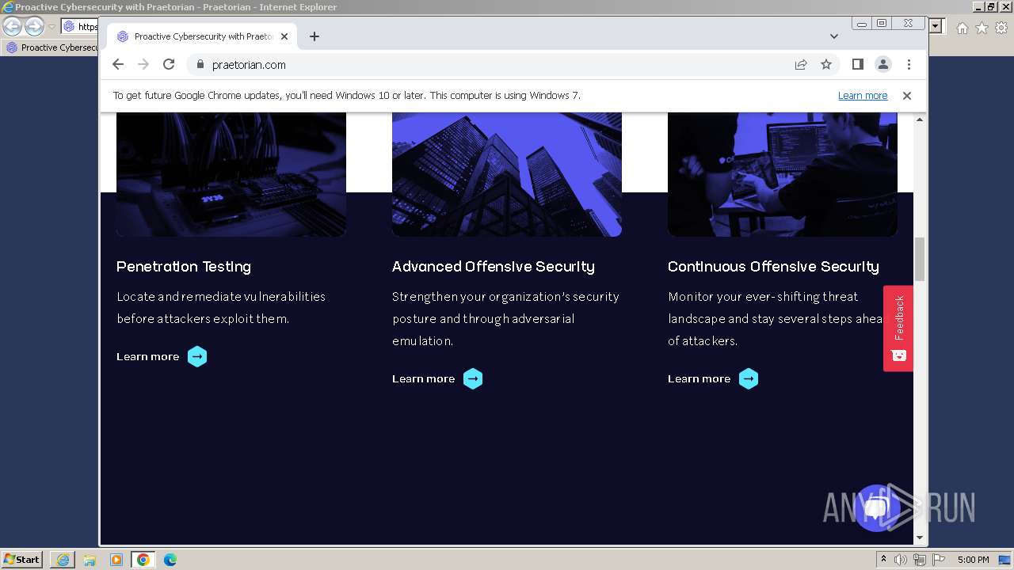Viewport: 1014px width, 570px height.
Task: Click the Continuous Offensive Security heading
Action: click(x=773, y=267)
